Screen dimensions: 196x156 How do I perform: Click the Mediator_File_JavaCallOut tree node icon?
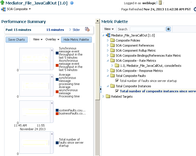click(x=108, y=35)
